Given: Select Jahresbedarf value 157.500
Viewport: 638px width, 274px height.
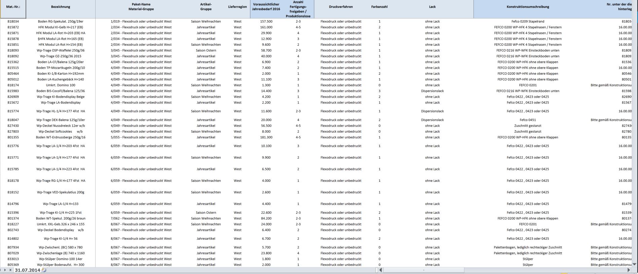Looking at the screenshot, I should tap(266, 21).
